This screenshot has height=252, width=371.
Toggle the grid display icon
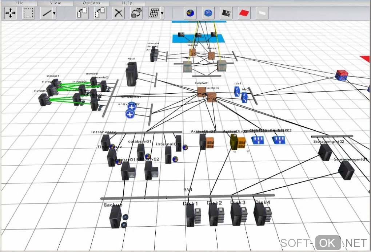154,13
